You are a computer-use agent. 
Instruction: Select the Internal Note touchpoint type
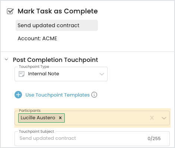click(44, 74)
